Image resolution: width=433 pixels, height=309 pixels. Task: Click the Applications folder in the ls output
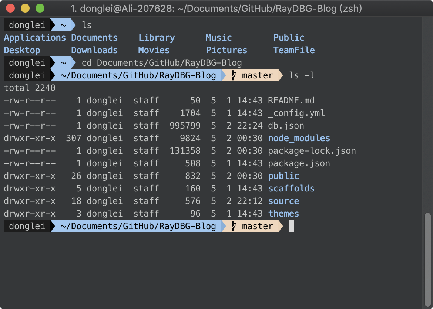pos(35,38)
